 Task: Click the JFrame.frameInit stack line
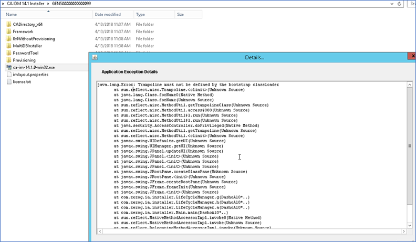point(170,187)
